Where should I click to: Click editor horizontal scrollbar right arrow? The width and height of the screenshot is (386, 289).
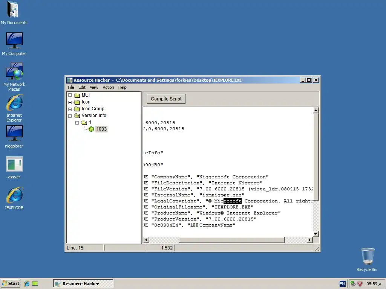[310, 240]
